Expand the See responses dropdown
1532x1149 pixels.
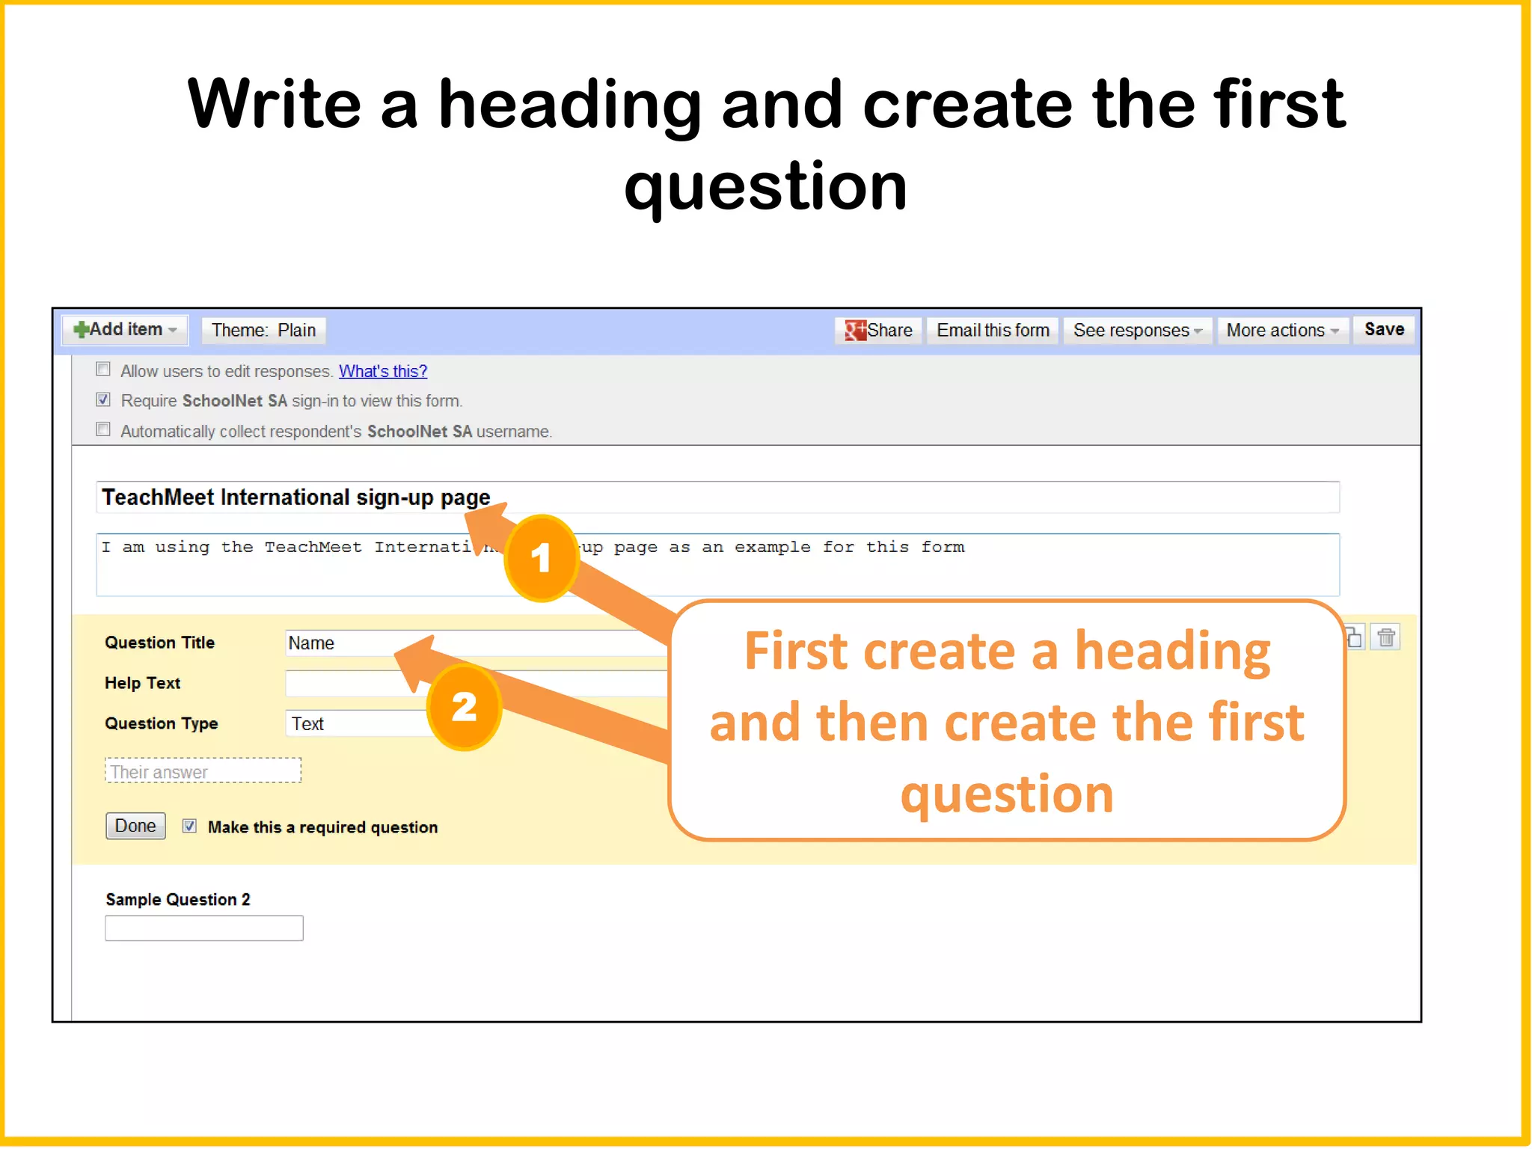tap(1137, 330)
